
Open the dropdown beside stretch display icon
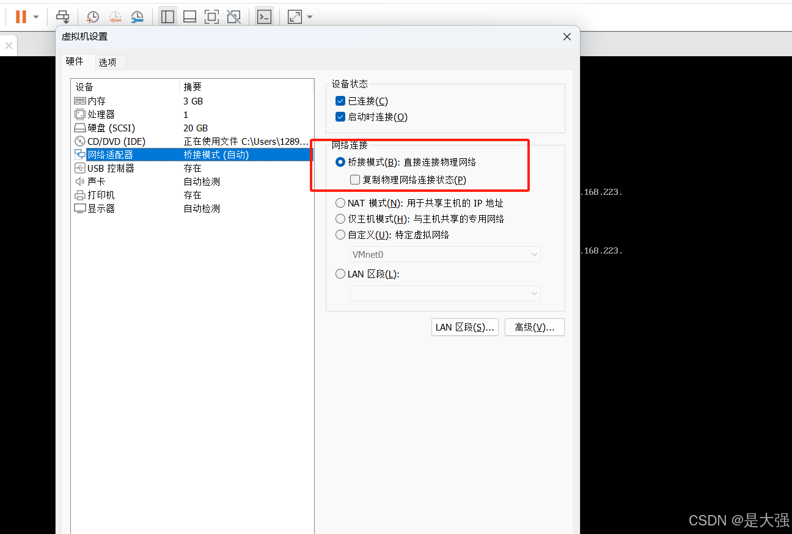pos(310,17)
